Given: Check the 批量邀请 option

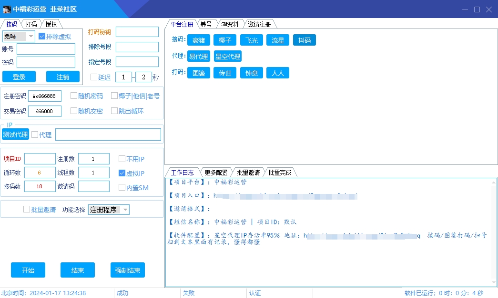Looking at the screenshot, I should (27, 210).
